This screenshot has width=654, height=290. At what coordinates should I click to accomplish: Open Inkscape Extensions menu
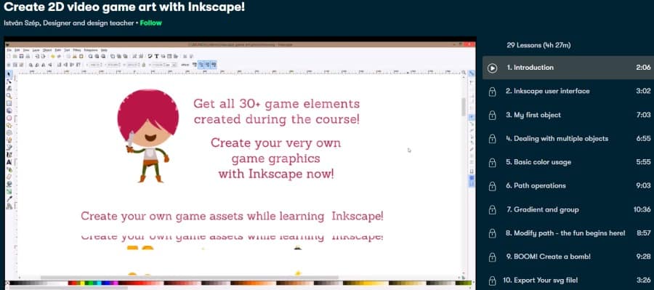click(x=91, y=50)
